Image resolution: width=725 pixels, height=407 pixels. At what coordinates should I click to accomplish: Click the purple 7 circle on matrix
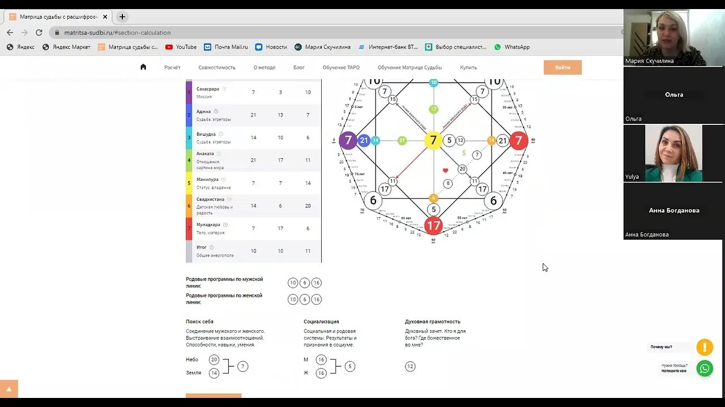pos(348,140)
